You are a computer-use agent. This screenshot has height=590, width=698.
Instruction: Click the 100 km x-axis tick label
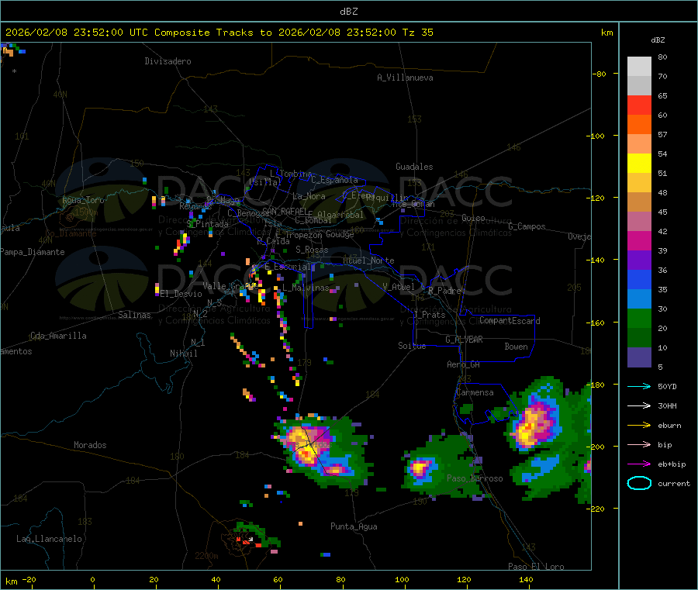pyautogui.click(x=402, y=579)
